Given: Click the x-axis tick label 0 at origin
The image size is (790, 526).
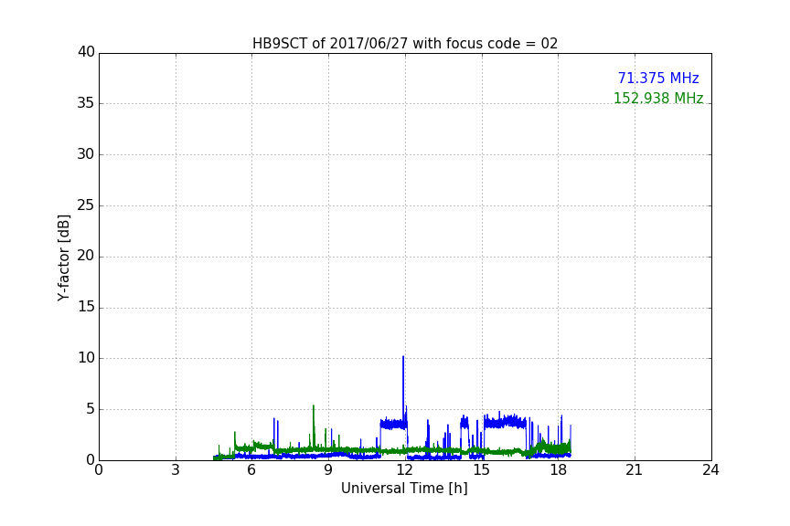Looking at the screenshot, I should pos(99,470).
